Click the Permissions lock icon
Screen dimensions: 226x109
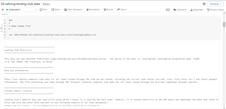[87, 10]
